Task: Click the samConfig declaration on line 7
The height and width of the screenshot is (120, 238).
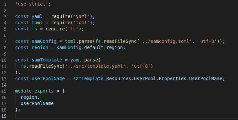Action: (44, 41)
